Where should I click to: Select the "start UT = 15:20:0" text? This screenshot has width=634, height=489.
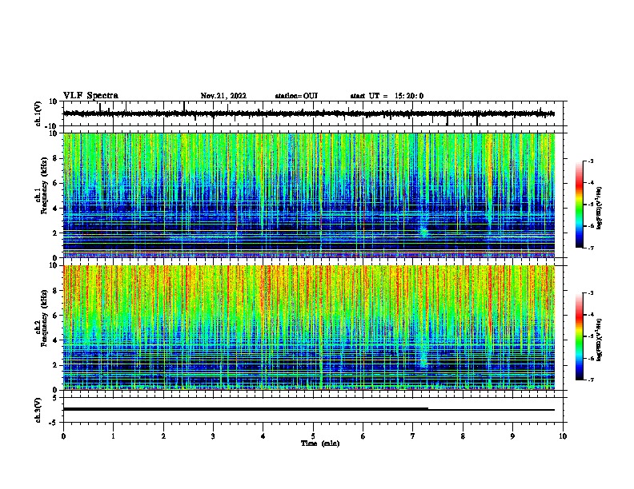387,96
